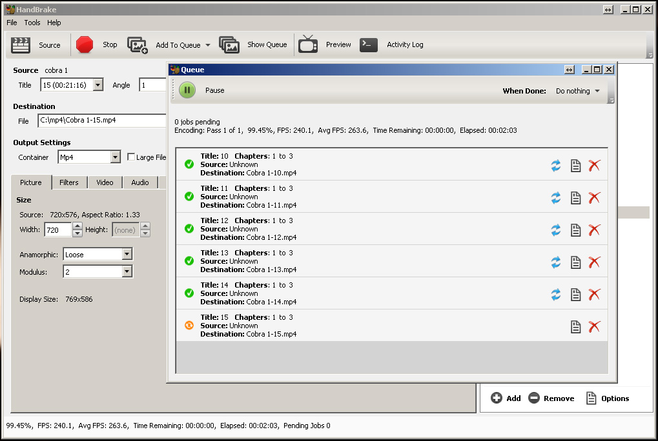Decrease the Width value with down arrow

77,233
